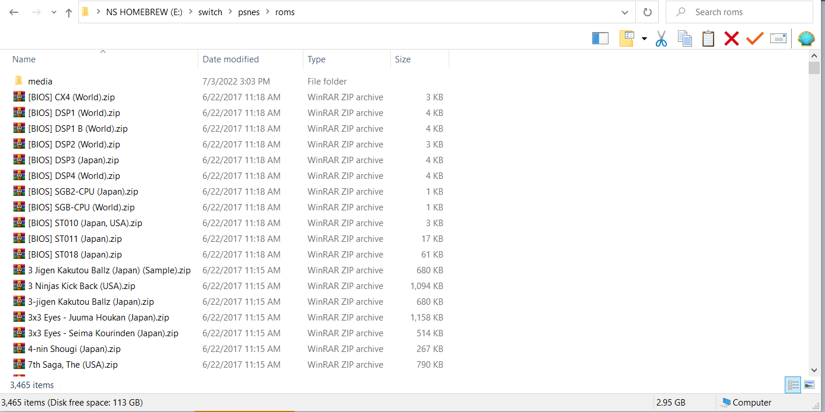Switch to Large icons view button

pyautogui.click(x=809, y=385)
